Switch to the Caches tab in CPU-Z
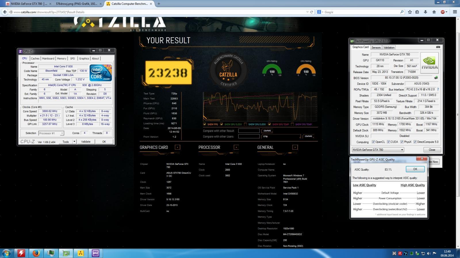This screenshot has height=258, width=460. tap(35, 58)
